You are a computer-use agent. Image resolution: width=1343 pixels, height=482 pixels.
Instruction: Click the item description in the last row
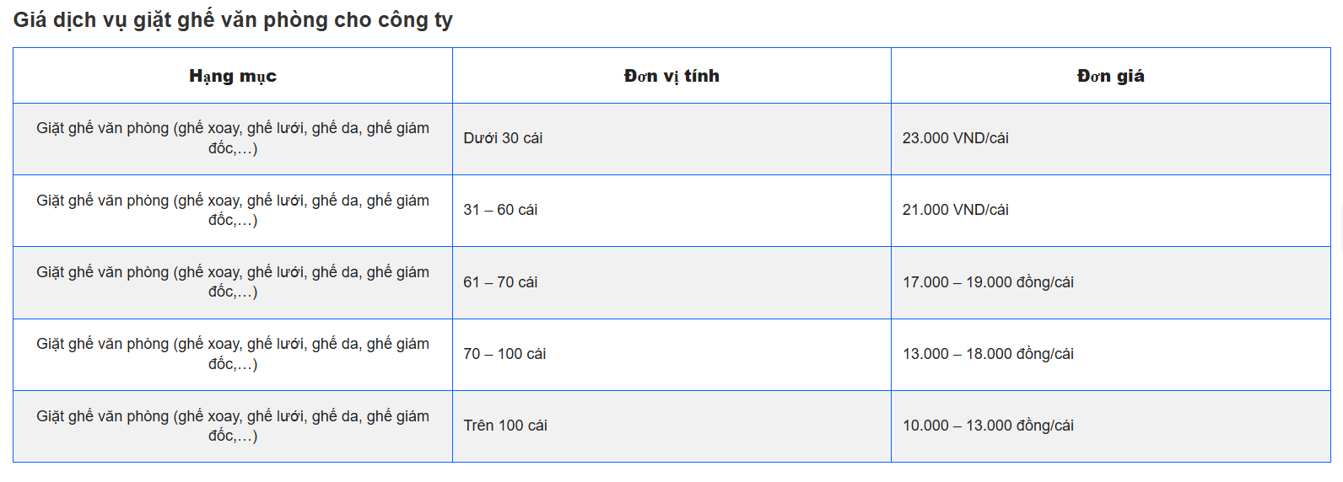tap(233, 426)
